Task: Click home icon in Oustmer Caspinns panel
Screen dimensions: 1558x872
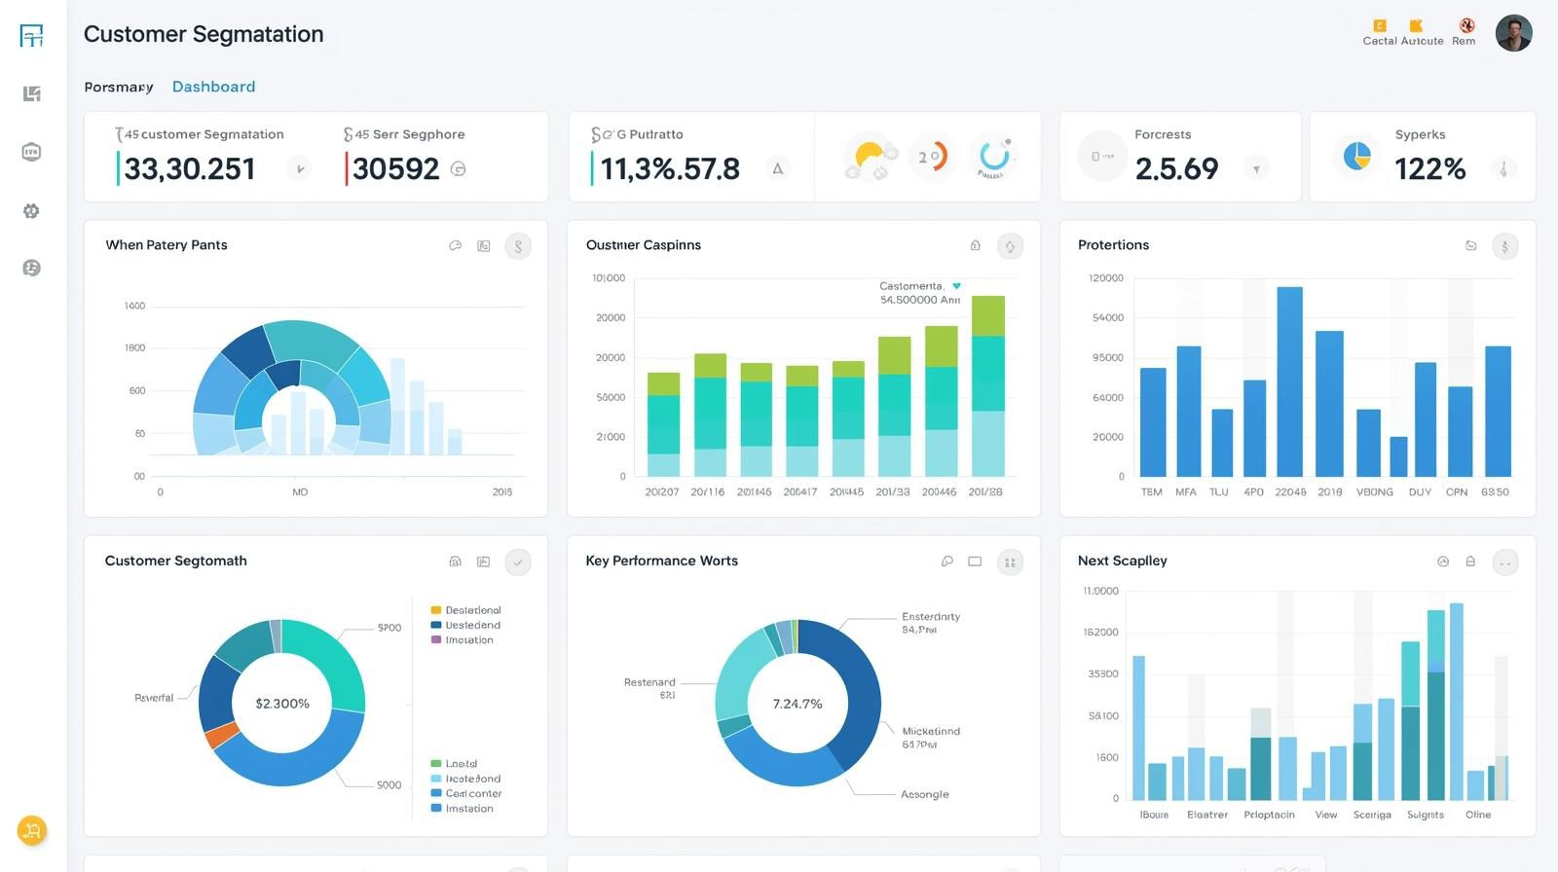Action: (x=975, y=246)
